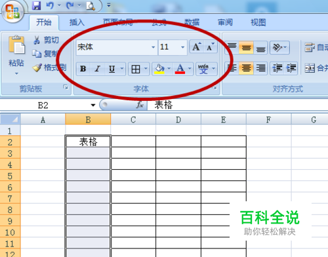Switch to the 数据 ribbon tab
This screenshot has width=328, height=257.
coord(192,22)
